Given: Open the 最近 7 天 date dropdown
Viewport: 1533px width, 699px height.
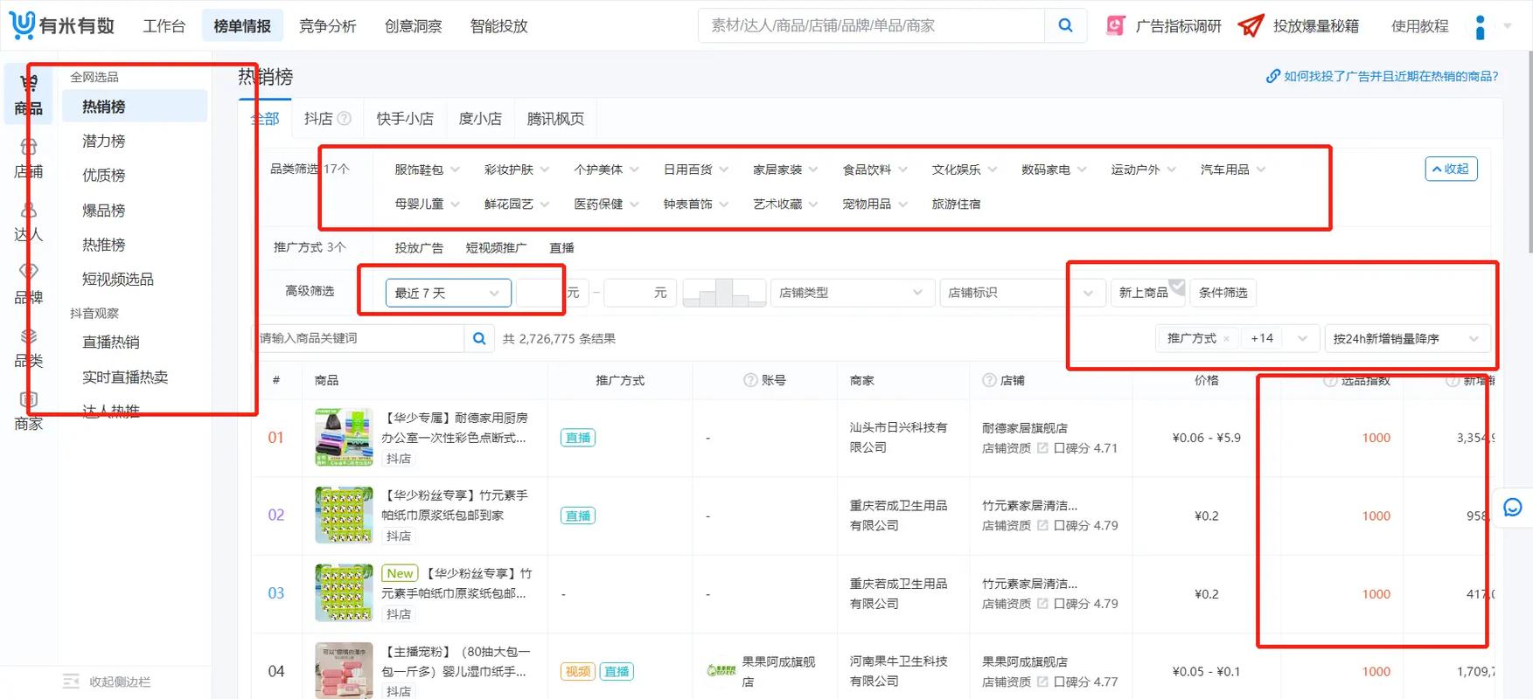Looking at the screenshot, I should point(448,293).
